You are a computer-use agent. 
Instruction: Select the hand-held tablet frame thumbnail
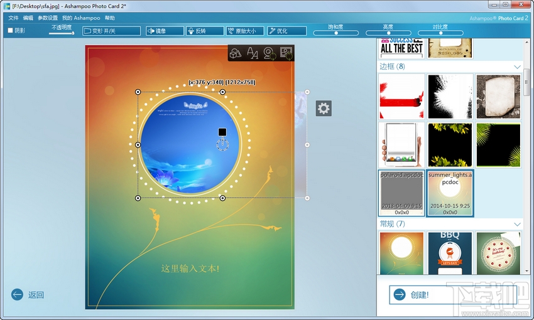pos(402,145)
